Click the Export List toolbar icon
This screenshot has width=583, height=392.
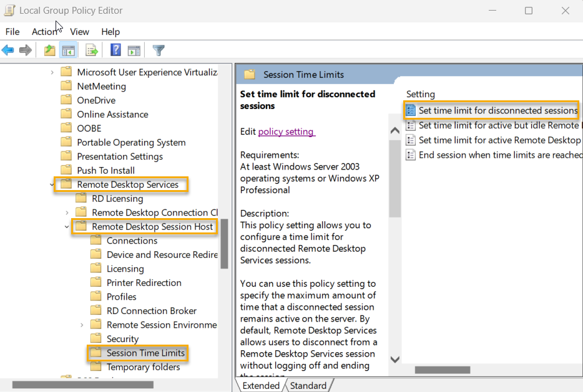click(x=92, y=50)
